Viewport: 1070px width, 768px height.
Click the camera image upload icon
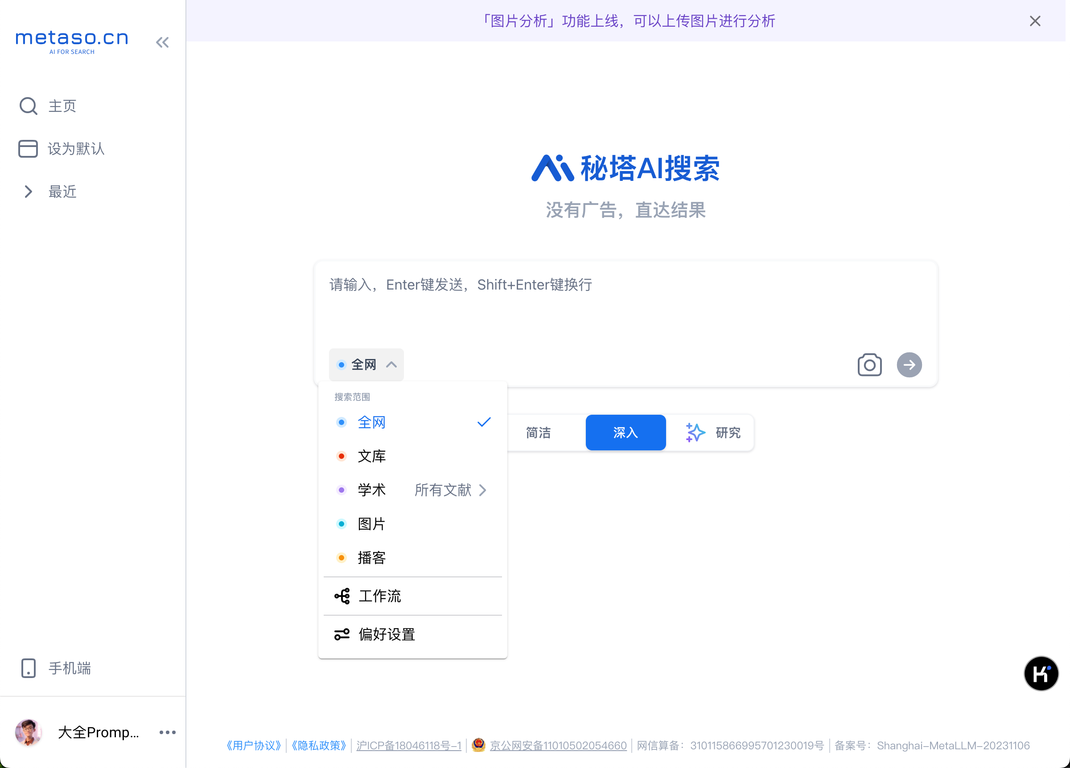click(x=869, y=364)
